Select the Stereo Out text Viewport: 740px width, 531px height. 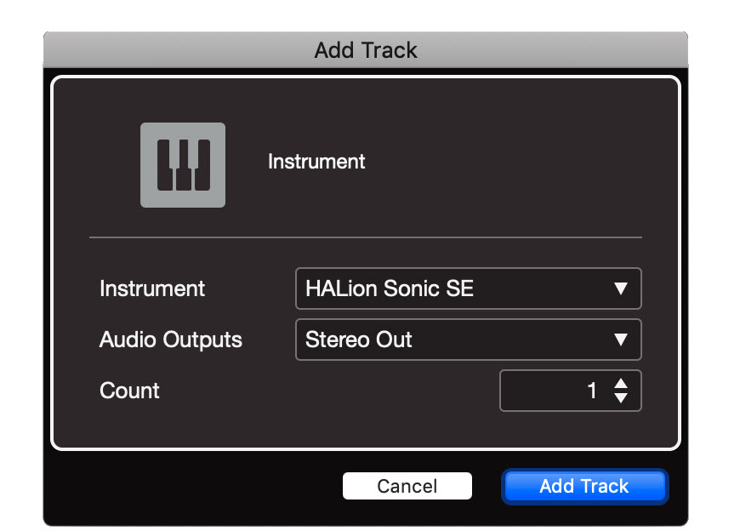359,340
